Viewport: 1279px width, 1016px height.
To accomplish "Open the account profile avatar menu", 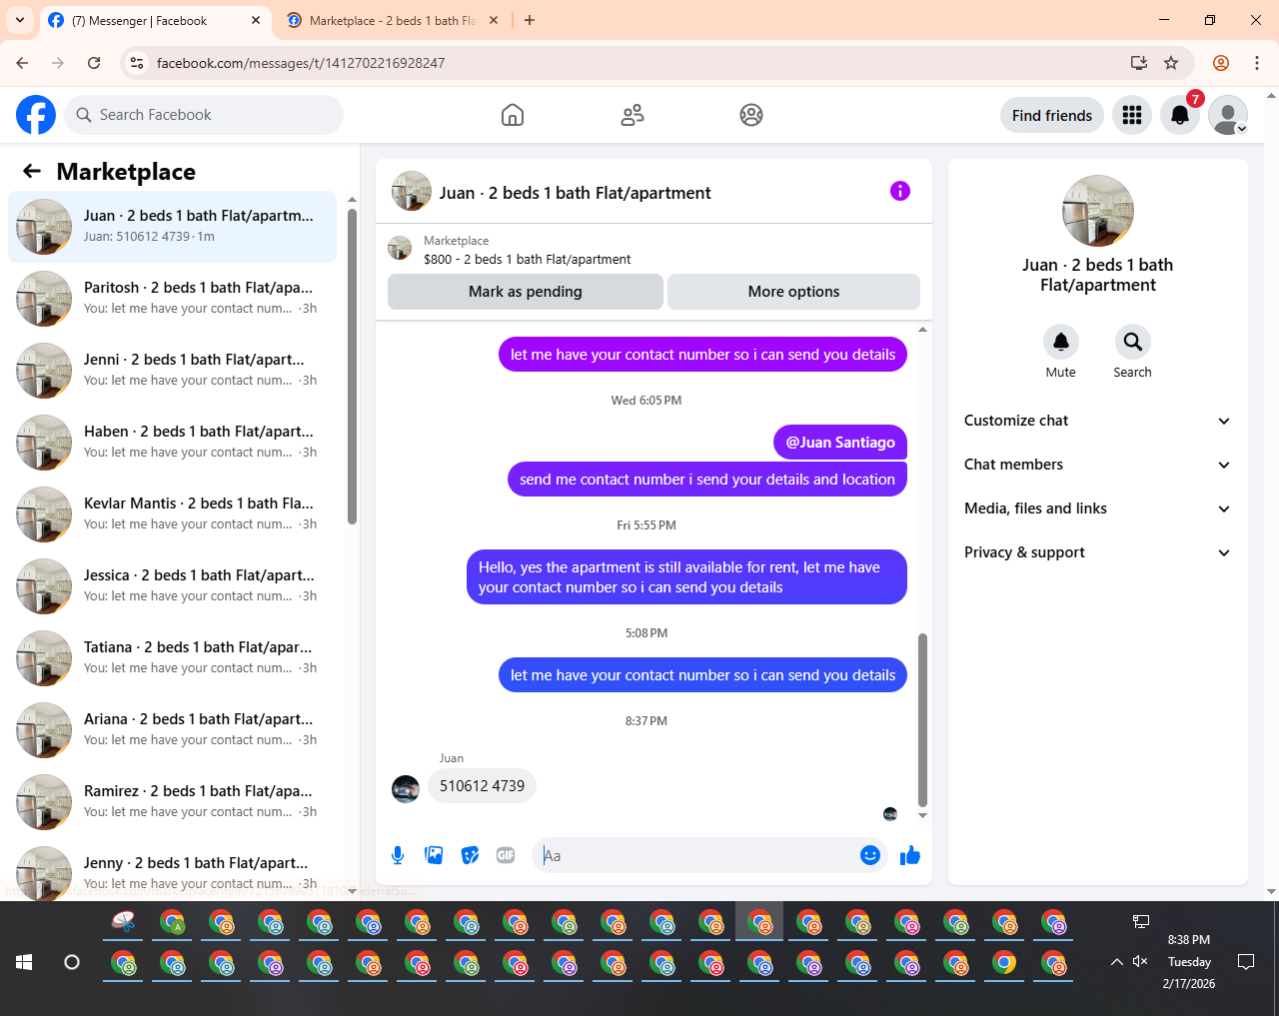I will [1228, 115].
